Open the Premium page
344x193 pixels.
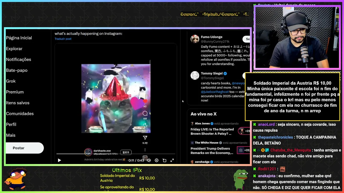coord(15,92)
